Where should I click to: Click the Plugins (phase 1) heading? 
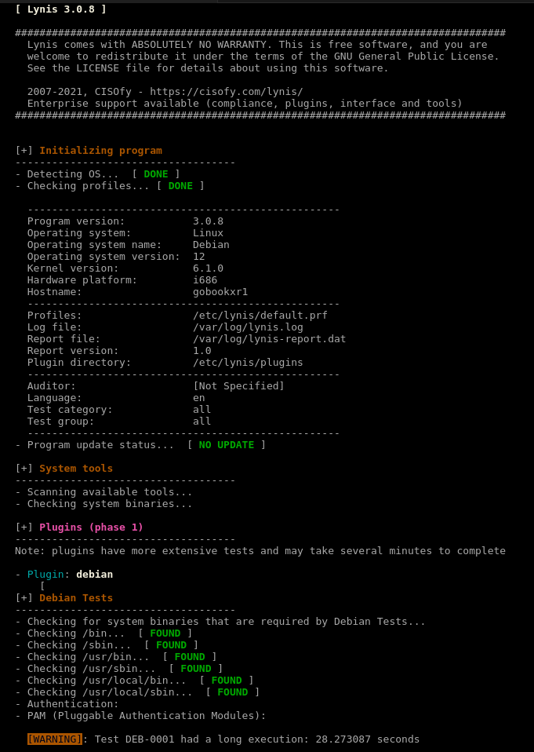point(92,527)
